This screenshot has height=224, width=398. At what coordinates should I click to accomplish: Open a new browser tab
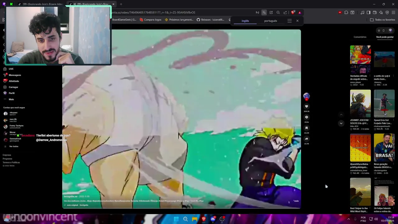pyautogui.click(x=121, y=4)
